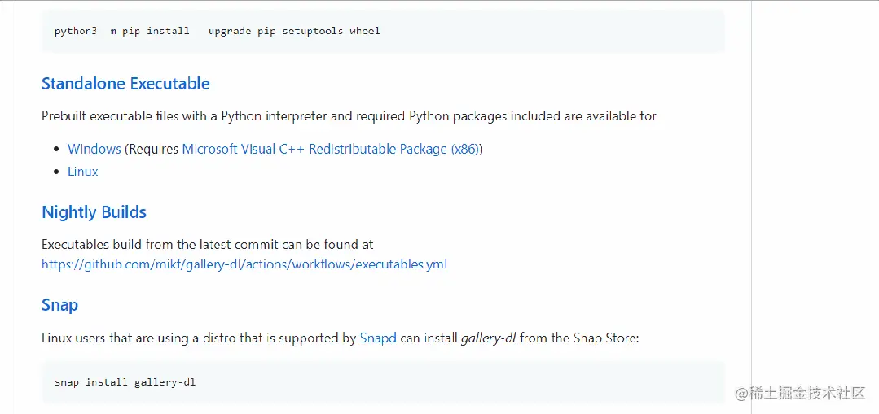Click the italic gallery-dl text
The height and width of the screenshot is (414, 879).
[488, 338]
